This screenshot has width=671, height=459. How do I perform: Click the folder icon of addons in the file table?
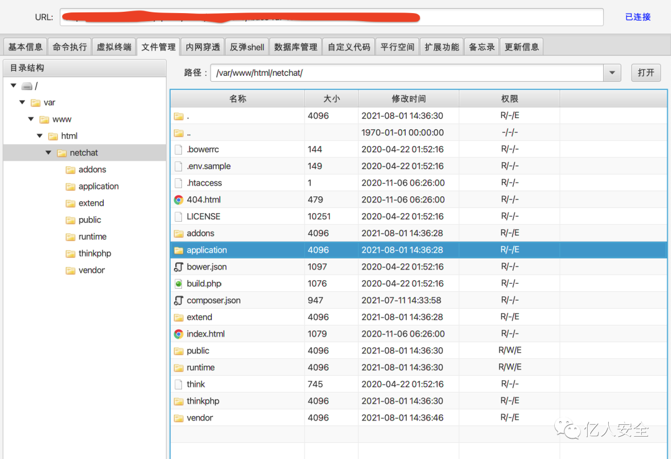178,234
